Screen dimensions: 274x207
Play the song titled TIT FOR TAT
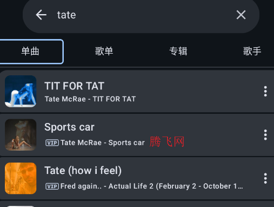(75, 86)
